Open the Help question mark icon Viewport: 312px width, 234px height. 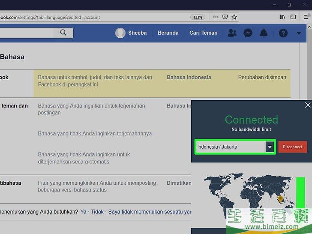(283, 33)
